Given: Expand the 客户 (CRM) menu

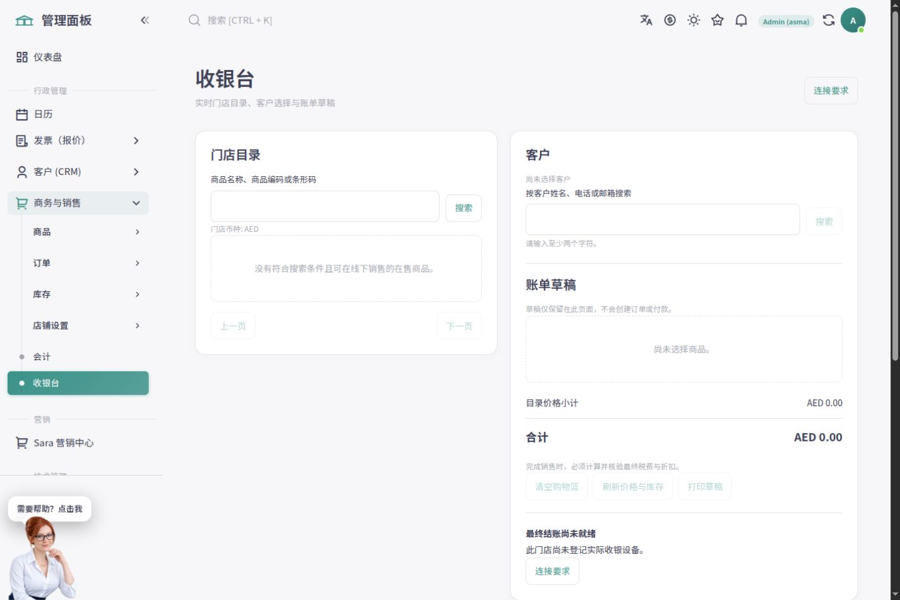Looking at the screenshot, I should pos(78,172).
